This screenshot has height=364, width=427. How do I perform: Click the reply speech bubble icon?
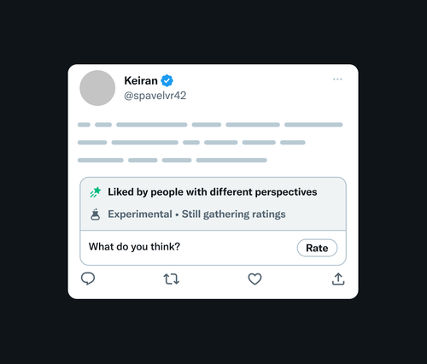click(x=88, y=279)
